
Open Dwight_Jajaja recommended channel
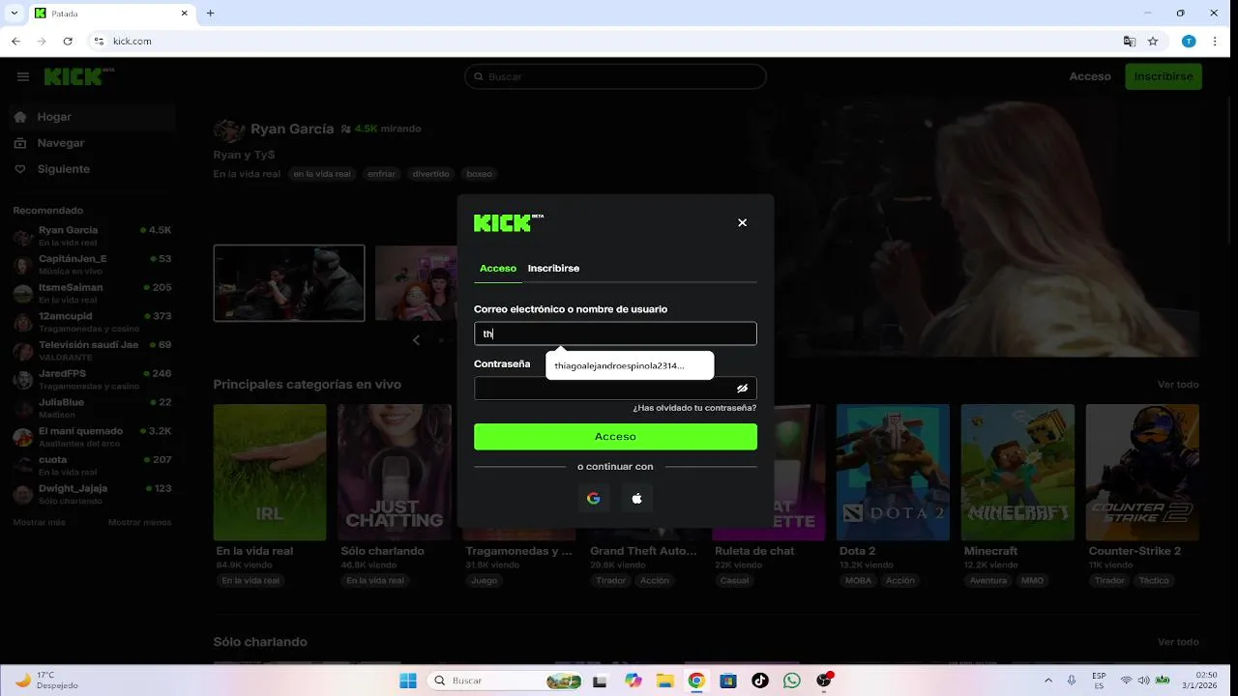92,494
